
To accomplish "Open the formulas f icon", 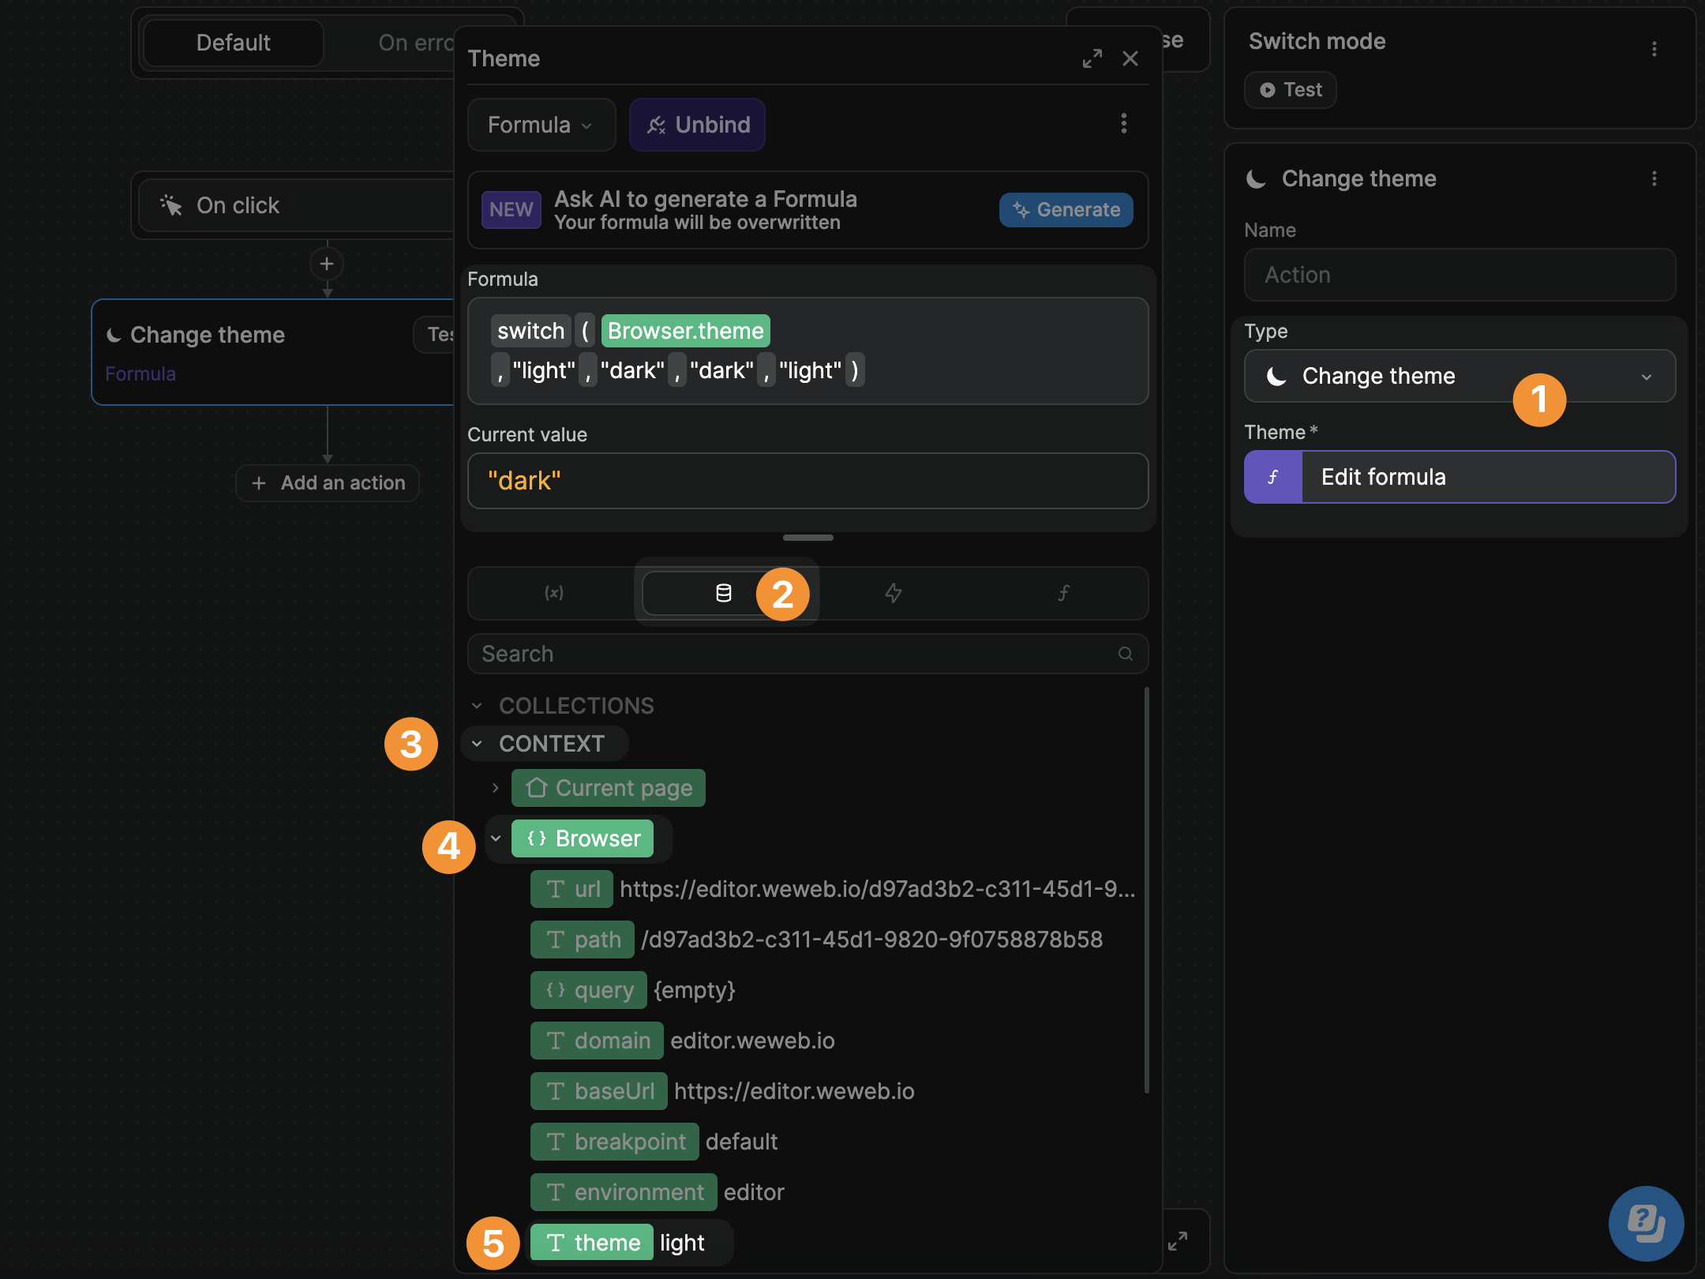I will click(x=1063, y=593).
